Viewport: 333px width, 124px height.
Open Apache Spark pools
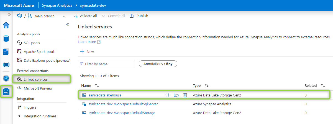pyautogui.click(x=39, y=52)
